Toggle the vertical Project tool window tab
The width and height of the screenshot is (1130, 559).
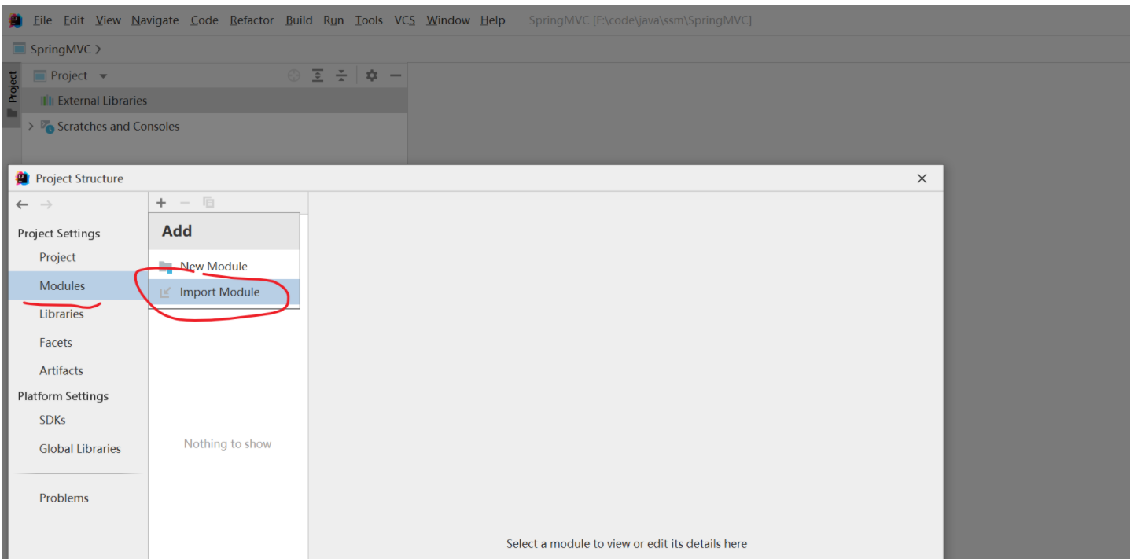tap(12, 94)
